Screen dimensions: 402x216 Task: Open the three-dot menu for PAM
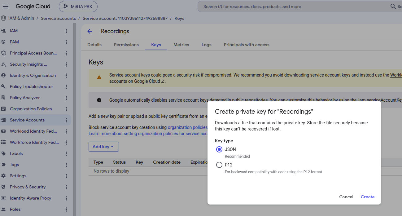pos(66,42)
